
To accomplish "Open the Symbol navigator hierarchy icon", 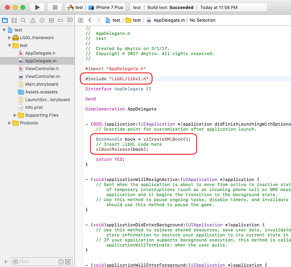I will pos(14,20).
